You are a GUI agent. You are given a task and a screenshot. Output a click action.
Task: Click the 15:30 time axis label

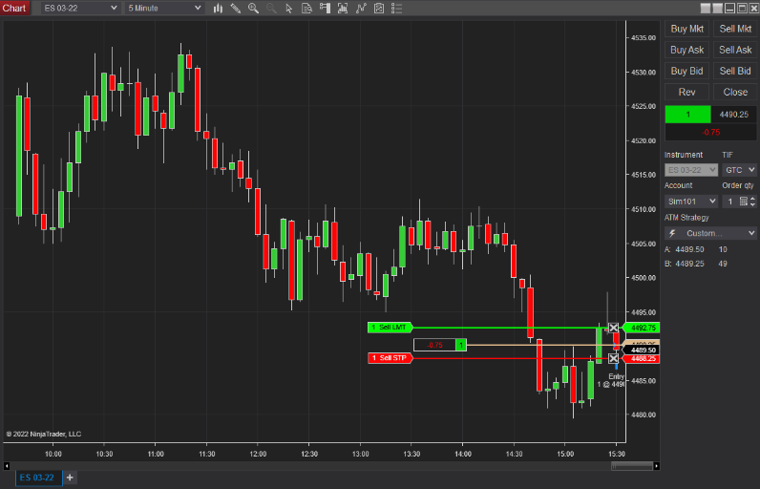(x=617, y=454)
